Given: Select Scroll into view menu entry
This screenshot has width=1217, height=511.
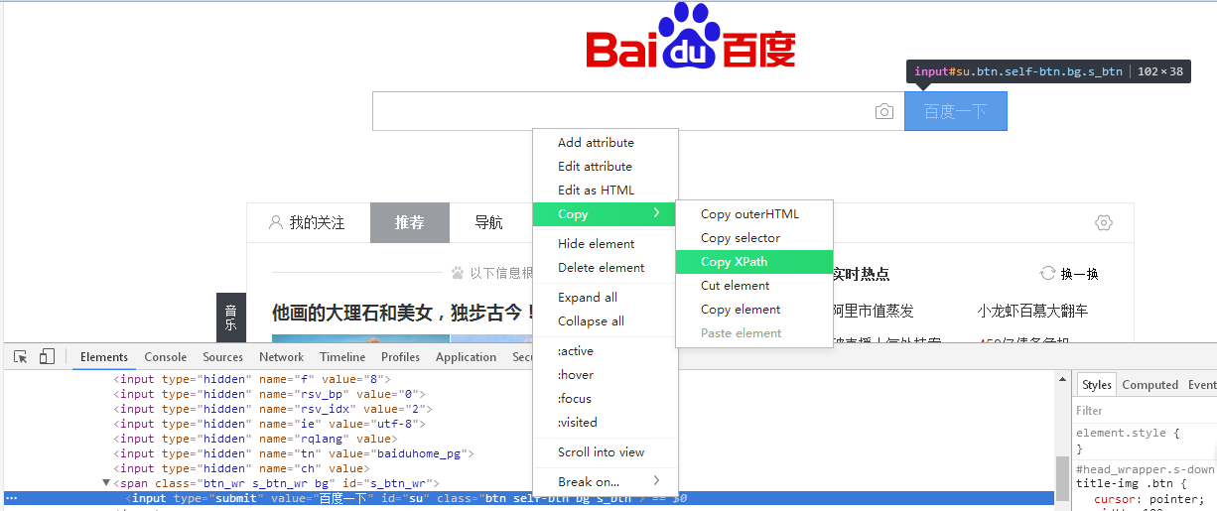Looking at the screenshot, I should pos(606,452).
